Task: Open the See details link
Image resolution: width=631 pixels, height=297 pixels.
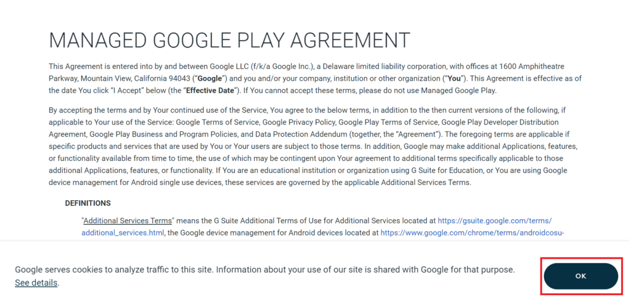Action: point(36,283)
